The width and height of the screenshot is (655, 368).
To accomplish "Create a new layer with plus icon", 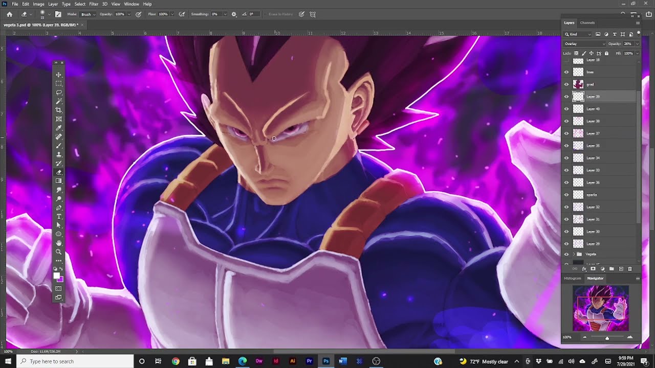I will (621, 269).
